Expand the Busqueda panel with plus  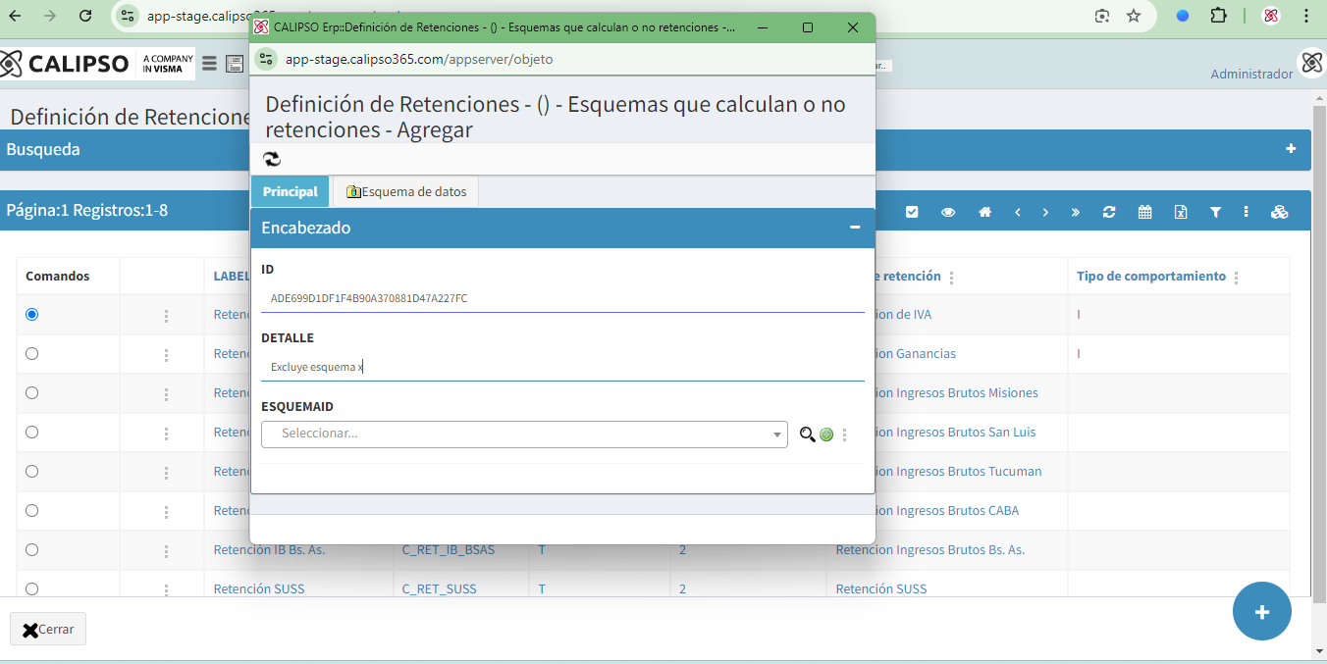click(1291, 149)
